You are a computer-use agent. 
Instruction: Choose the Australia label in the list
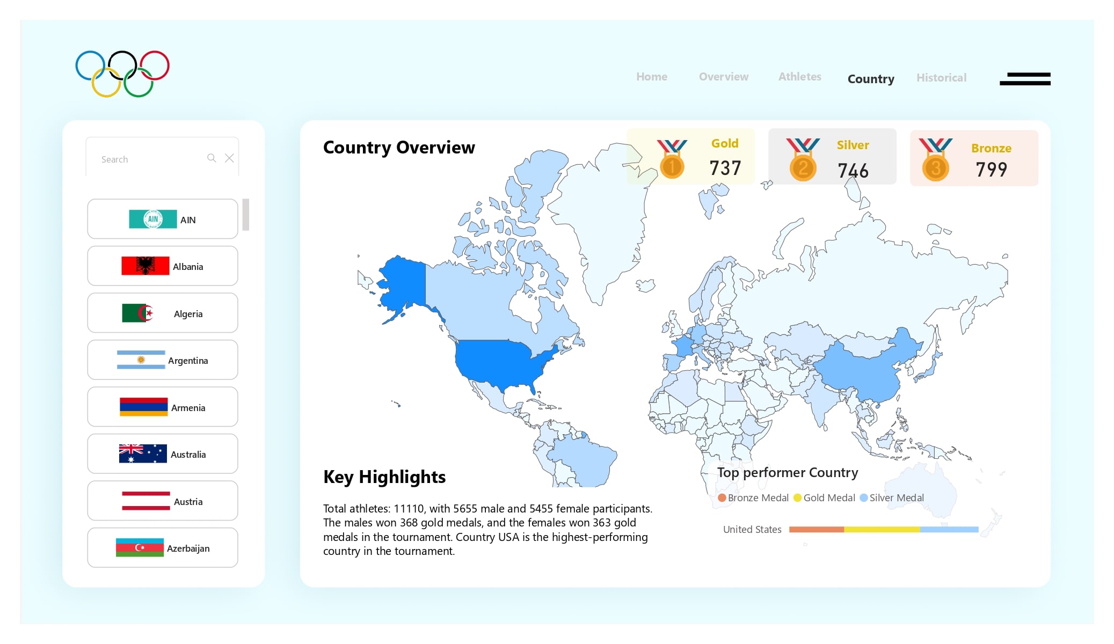(188, 455)
